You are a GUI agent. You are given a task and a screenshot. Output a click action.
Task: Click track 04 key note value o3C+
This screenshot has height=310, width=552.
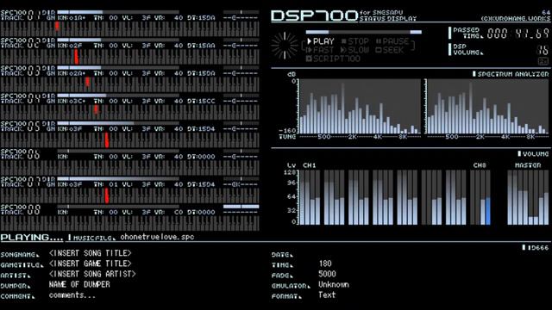78,101
